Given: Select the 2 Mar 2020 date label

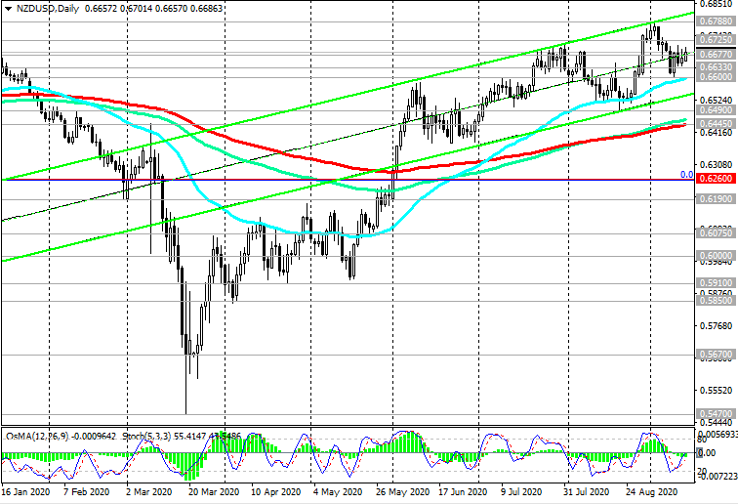Looking at the screenshot, I should click(149, 492).
